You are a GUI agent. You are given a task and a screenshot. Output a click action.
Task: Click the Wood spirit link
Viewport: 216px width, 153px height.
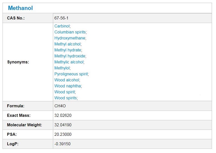click(65, 92)
